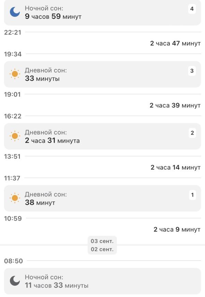Tap the number 2 badge on daytime nap
This screenshot has height=297, width=205.
192,133
